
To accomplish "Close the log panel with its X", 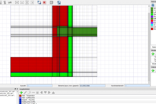I will 18,89.
